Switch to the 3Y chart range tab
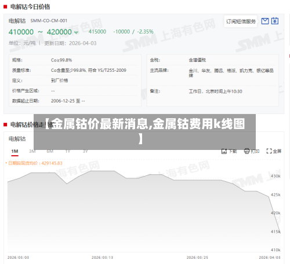290x264 pixels. point(85,151)
